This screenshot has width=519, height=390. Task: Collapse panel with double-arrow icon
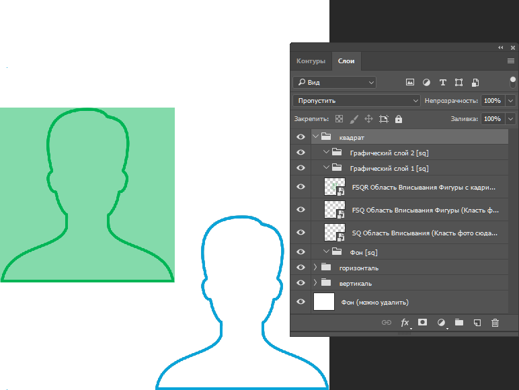[x=500, y=48]
